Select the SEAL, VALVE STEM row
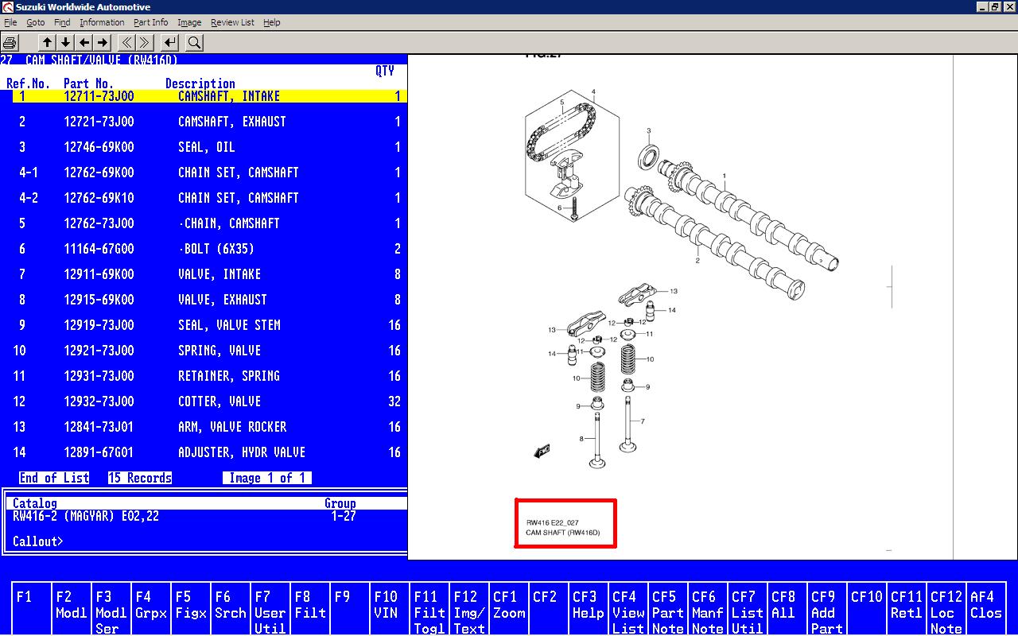 [209, 325]
